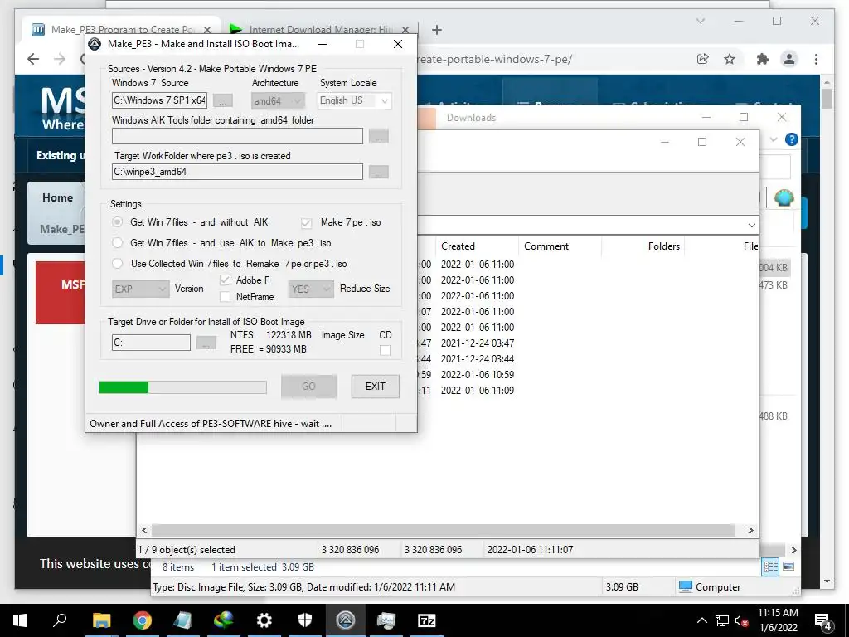Sort by Folders column header
Viewport: 849px width, 637px height.
click(x=663, y=246)
